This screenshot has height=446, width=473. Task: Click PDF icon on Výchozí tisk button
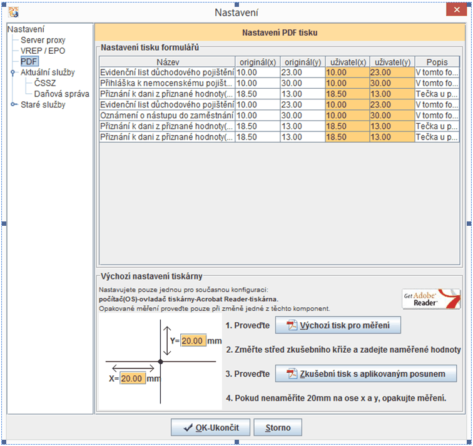click(x=291, y=325)
